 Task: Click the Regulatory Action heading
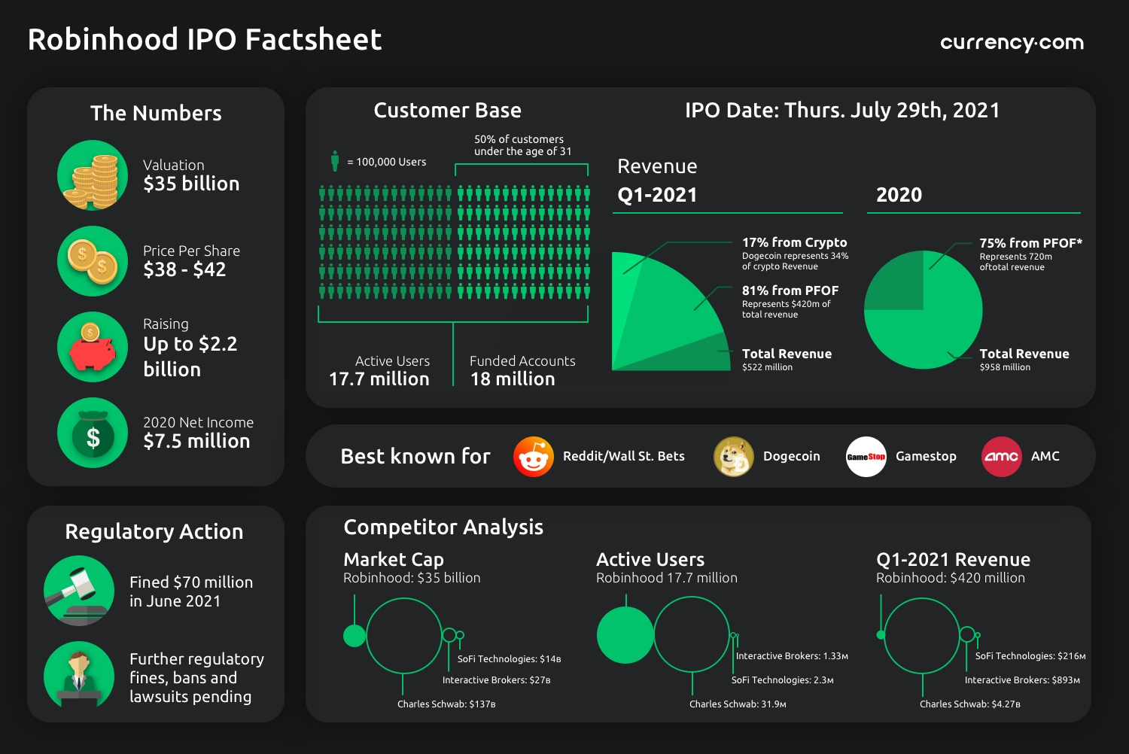click(154, 532)
